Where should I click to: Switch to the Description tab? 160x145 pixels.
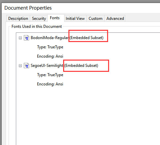[x=18, y=19]
